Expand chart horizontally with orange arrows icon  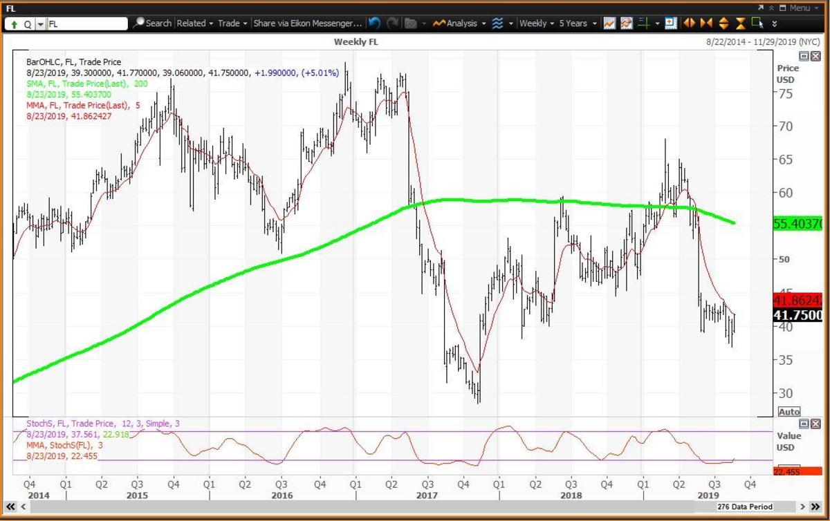(689, 23)
